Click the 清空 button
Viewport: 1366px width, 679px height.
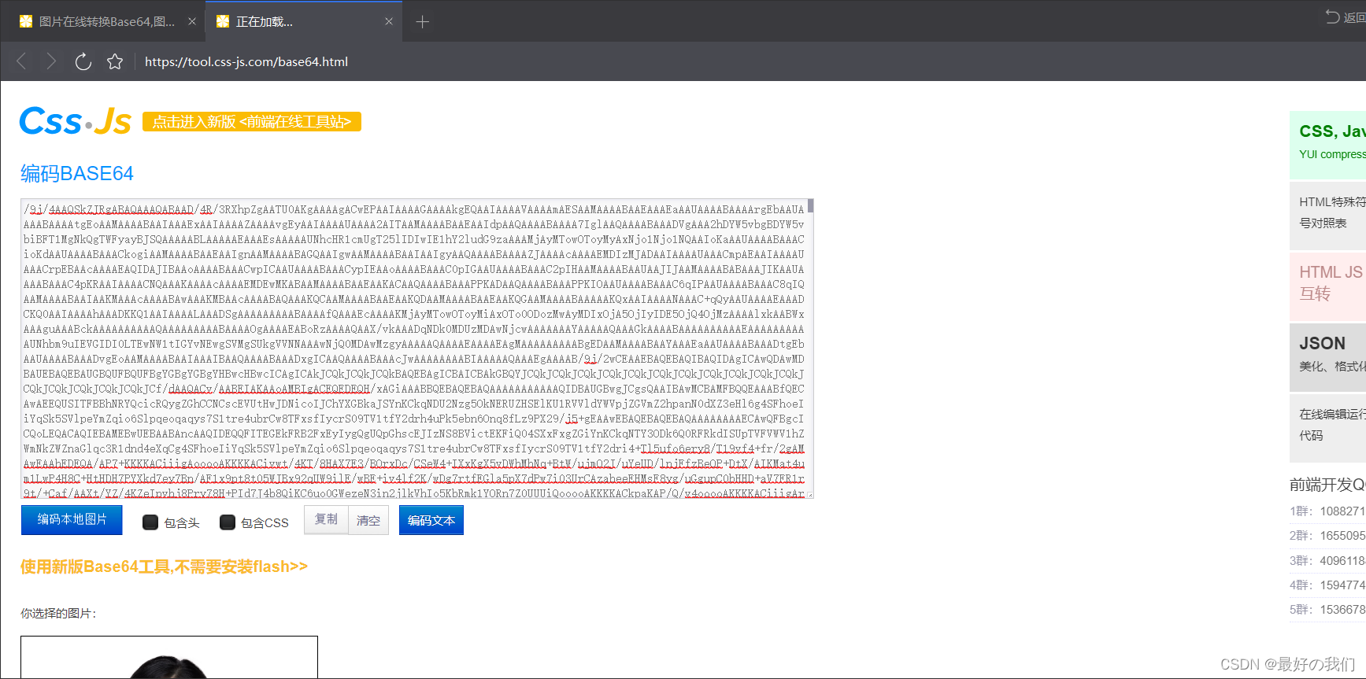point(368,520)
